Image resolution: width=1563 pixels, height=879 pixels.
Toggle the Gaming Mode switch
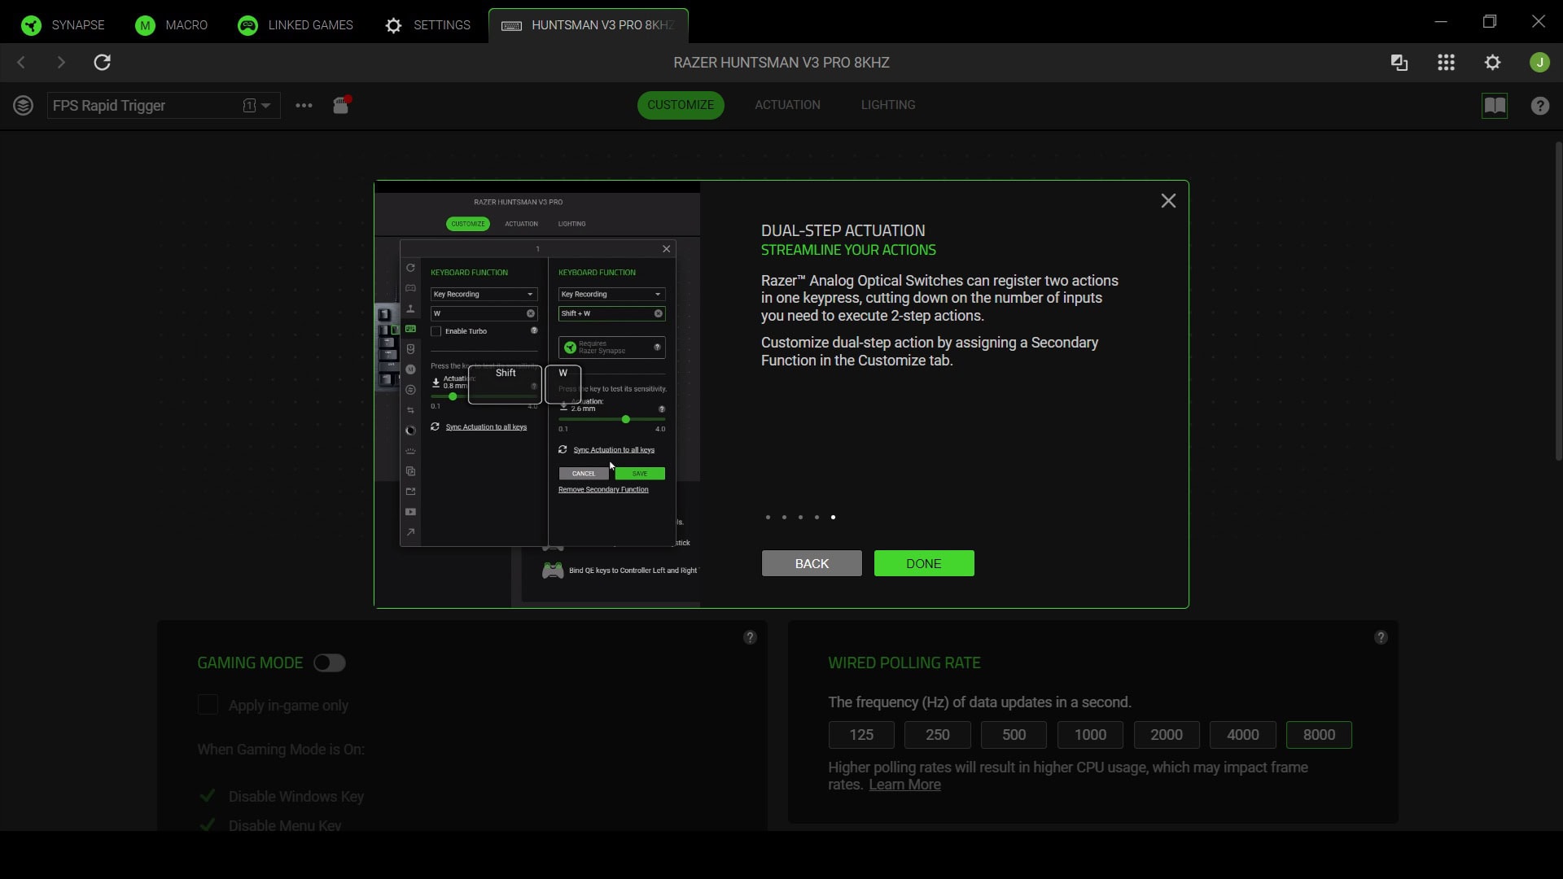pos(329,663)
